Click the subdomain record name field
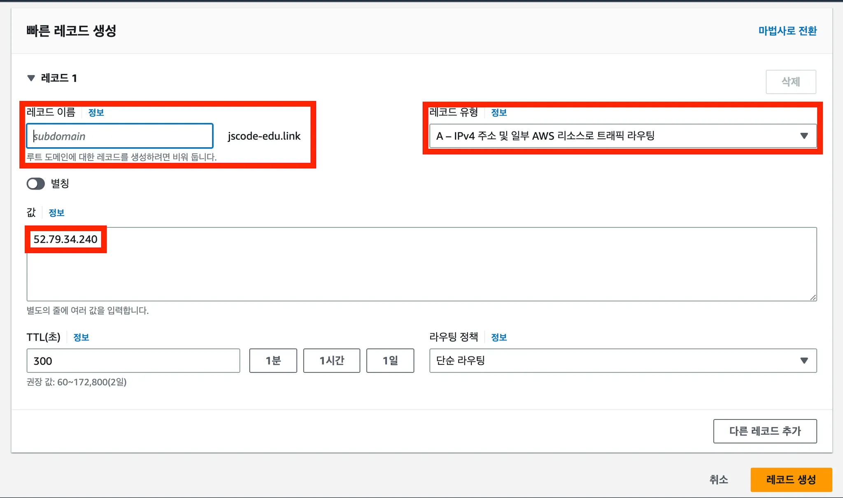843x498 pixels. point(119,136)
